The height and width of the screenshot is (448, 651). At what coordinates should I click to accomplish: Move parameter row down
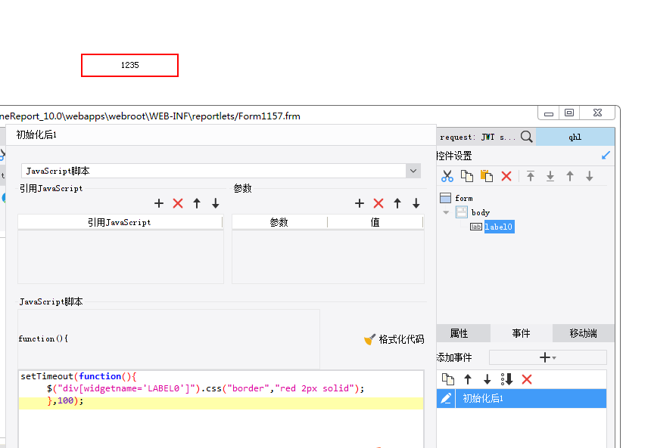click(416, 203)
